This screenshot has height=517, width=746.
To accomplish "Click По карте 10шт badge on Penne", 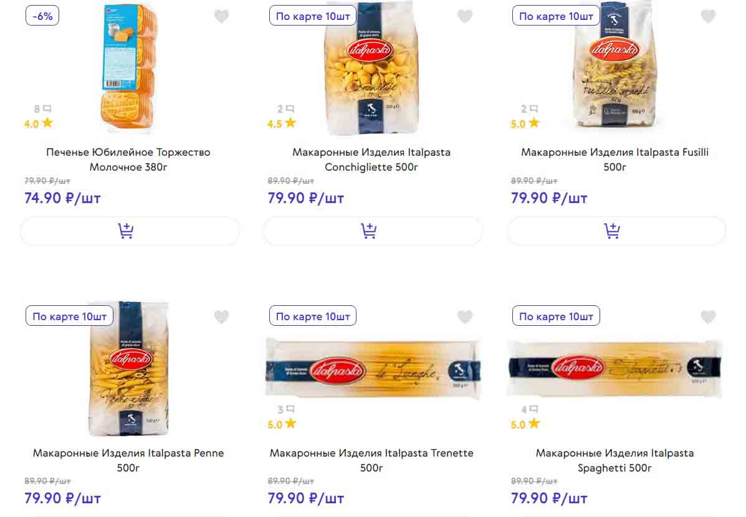I will (x=69, y=316).
